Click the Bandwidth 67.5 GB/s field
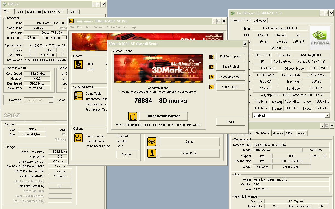Viewport: 335px width, 209px height. [x=316, y=89]
